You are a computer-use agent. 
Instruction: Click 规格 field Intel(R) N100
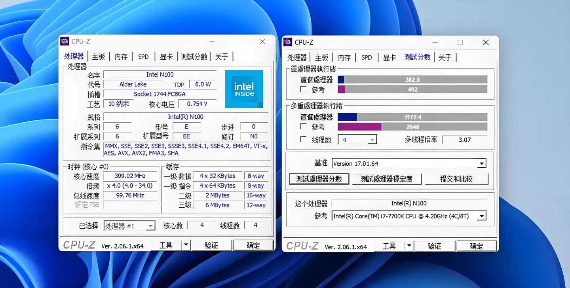click(186, 117)
